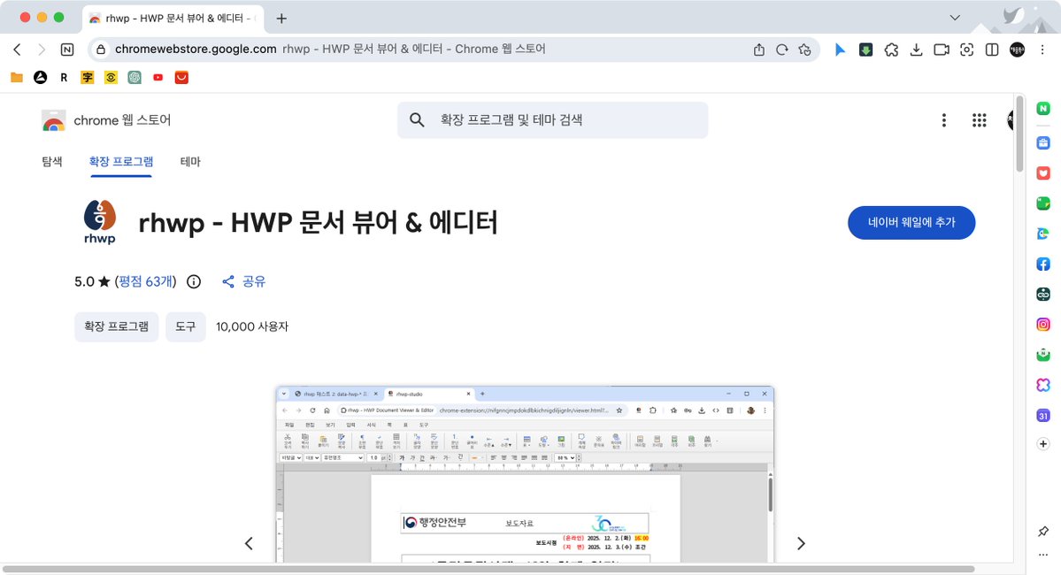Viewport: 1061px width, 575px height.
Task: Open downloads with the download arrow icon
Action: tap(916, 50)
